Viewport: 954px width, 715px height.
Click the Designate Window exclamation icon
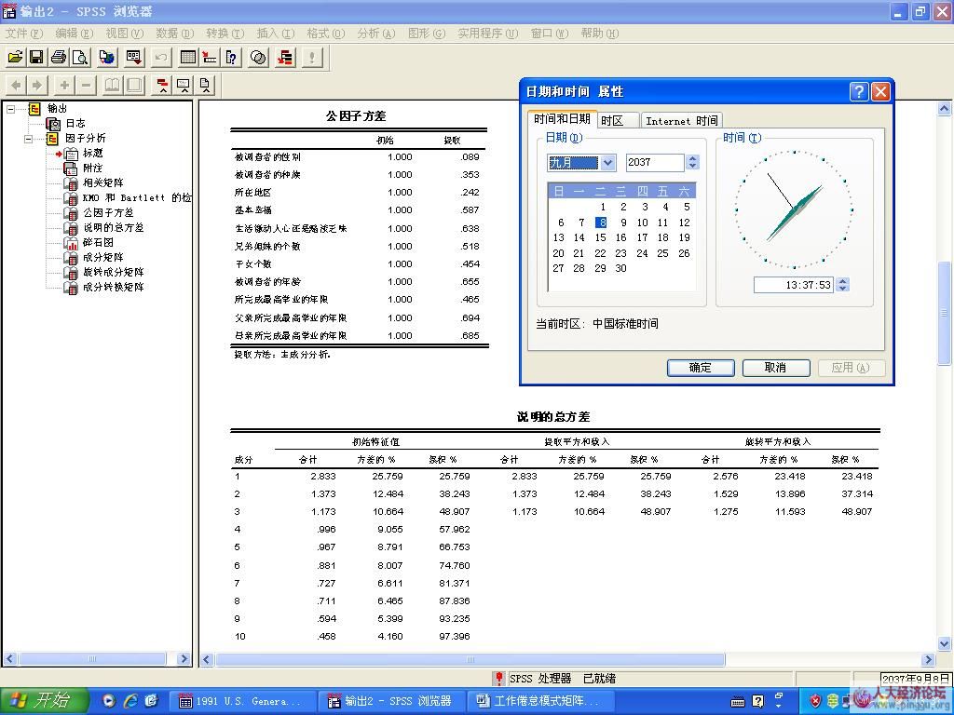(312, 58)
